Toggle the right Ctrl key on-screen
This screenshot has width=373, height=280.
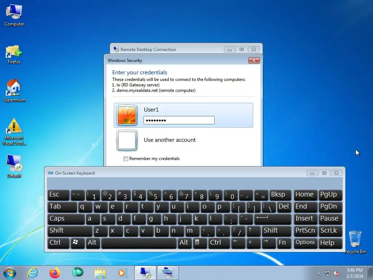(219, 243)
